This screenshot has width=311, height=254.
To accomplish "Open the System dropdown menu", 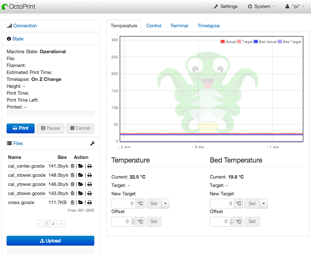I will click(261, 7).
